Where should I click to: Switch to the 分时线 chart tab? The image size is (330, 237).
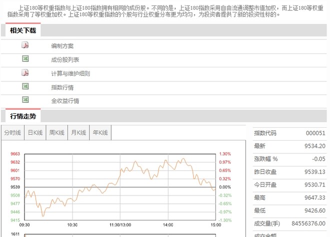pos(12,133)
